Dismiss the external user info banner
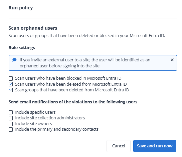182x157 pixels. (x=172, y=60)
